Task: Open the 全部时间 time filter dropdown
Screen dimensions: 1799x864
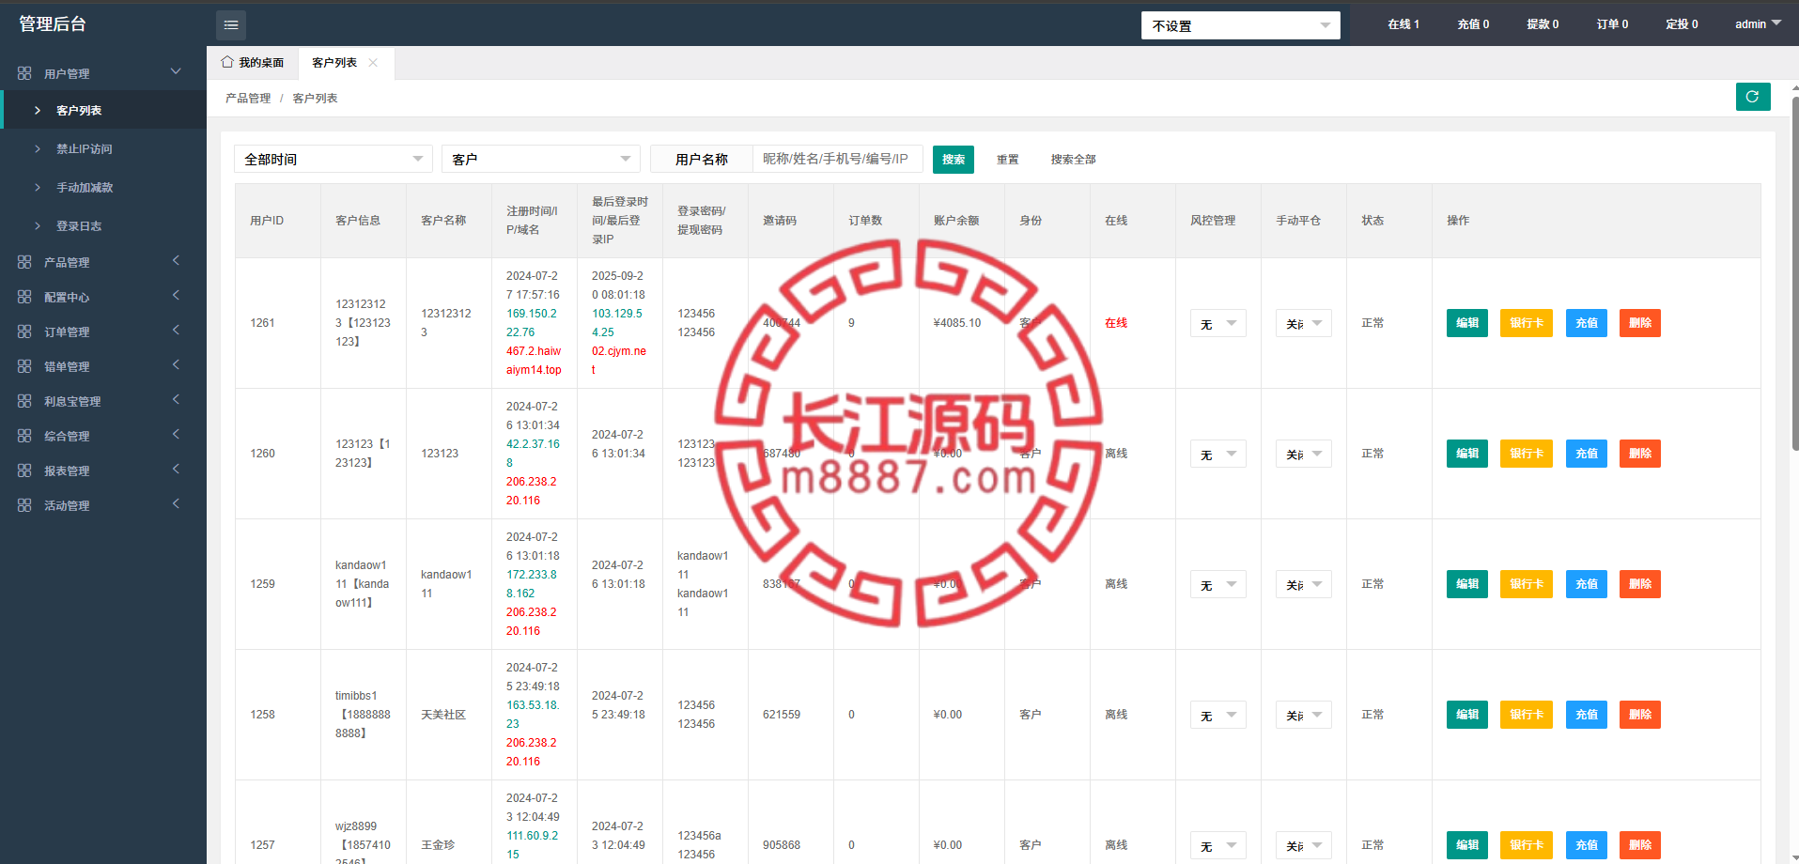Action: (x=333, y=160)
